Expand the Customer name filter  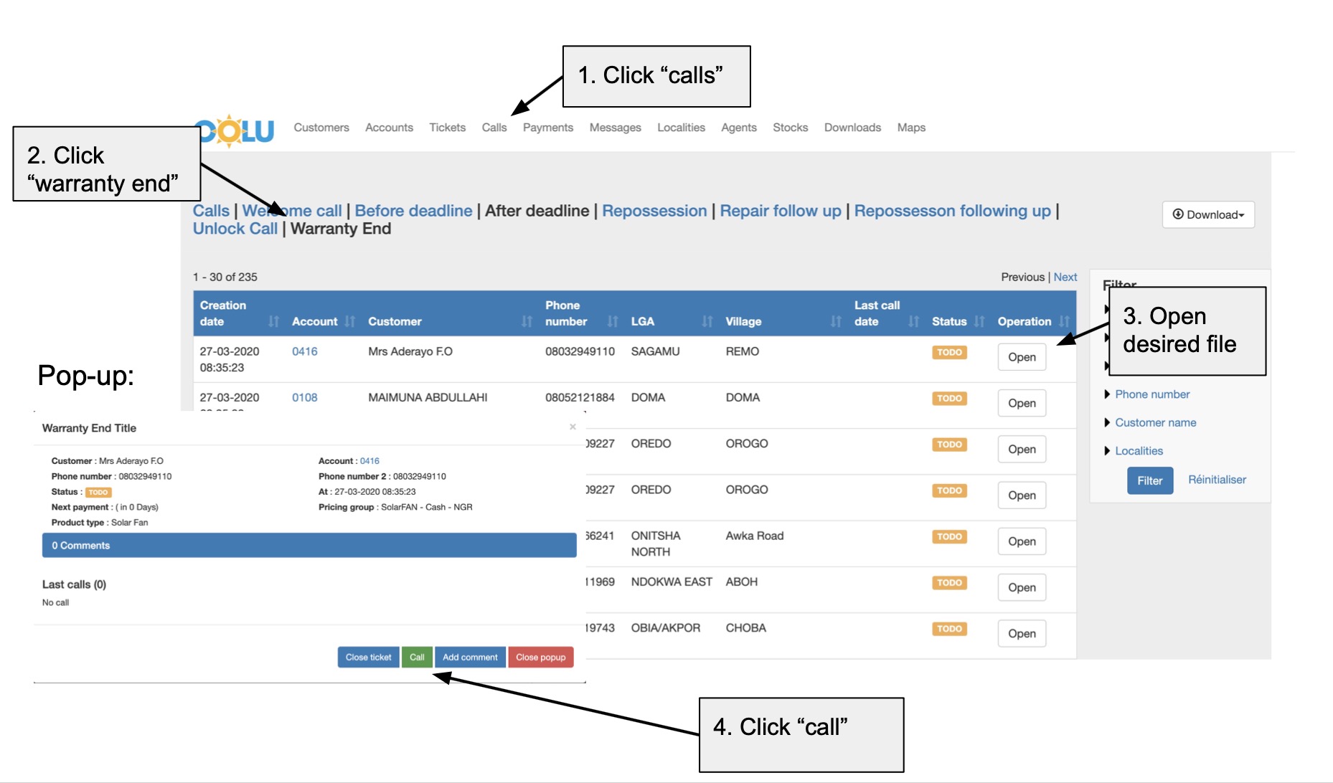[1155, 422]
